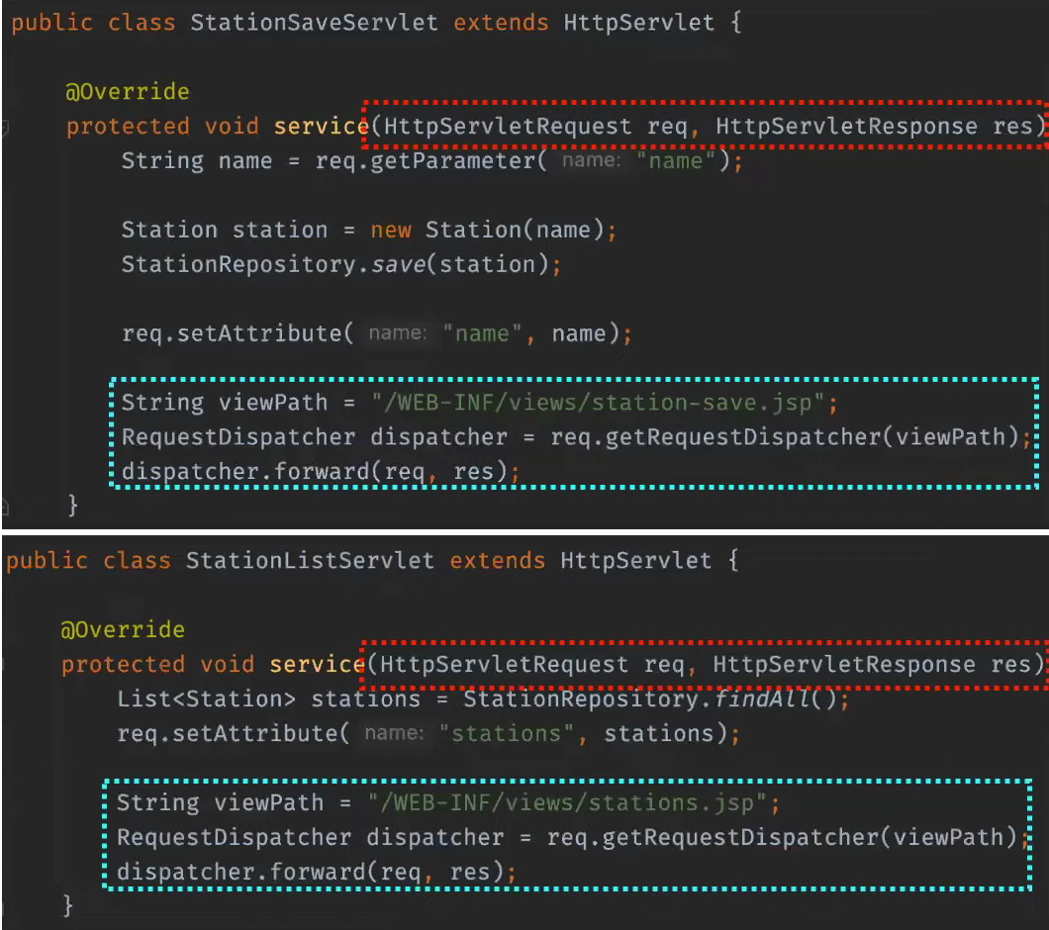This screenshot has width=1049, height=930.
Task: Click the "/WEB-INF/views/station-save.jsp" string
Action: (598, 403)
